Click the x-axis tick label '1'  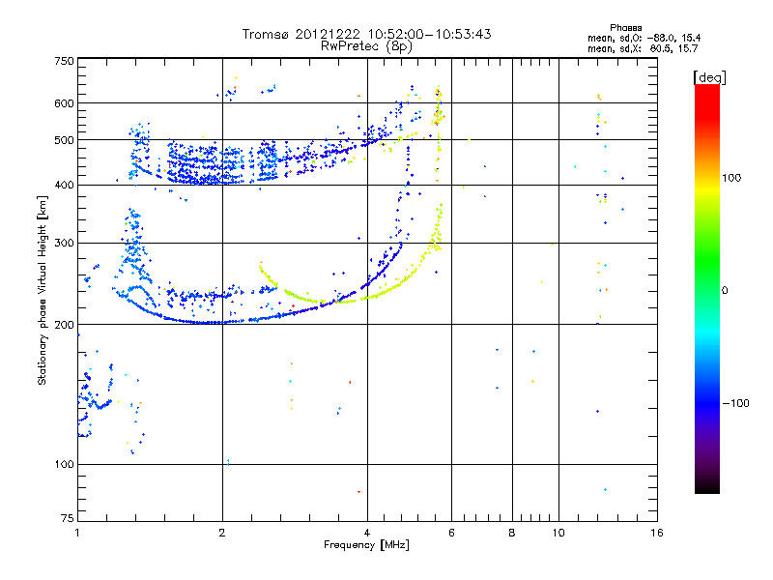(77, 533)
